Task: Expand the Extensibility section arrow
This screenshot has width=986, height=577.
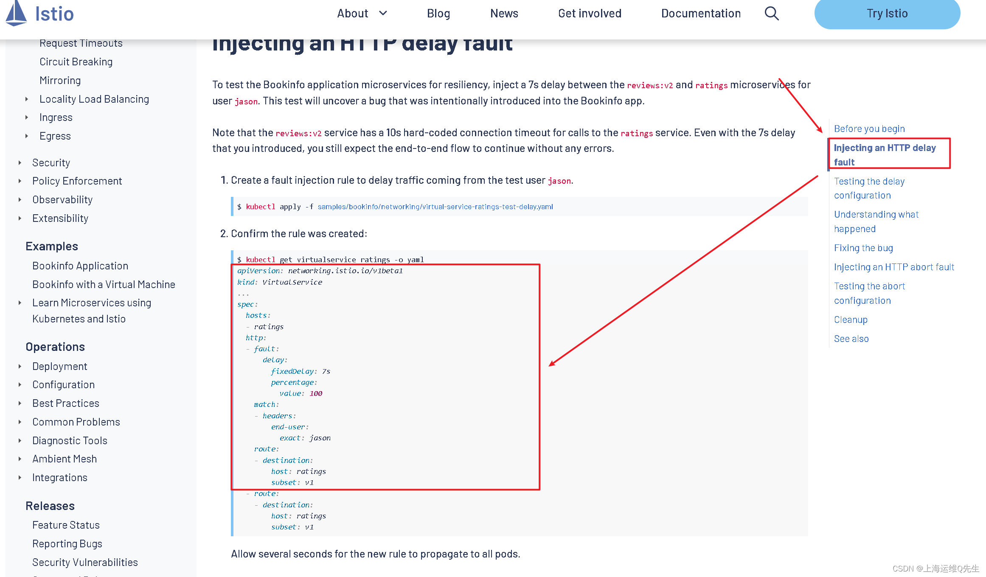Action: click(20, 218)
